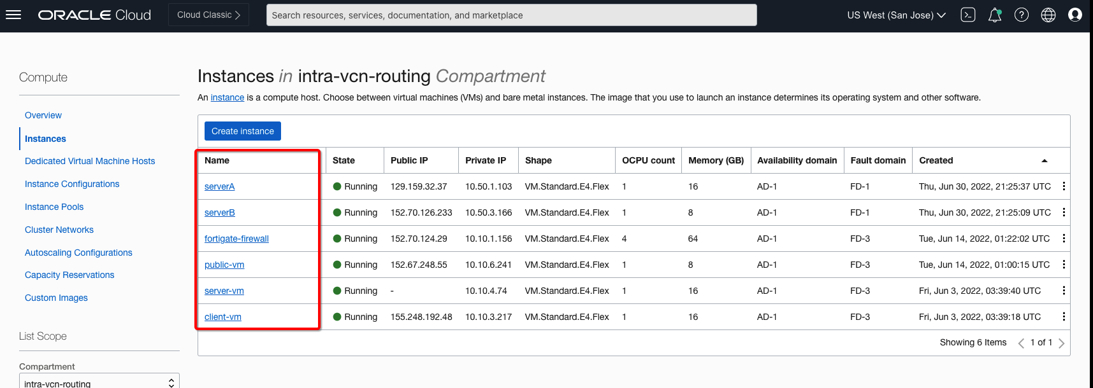
Task: Select private IP 10.10.4.74
Action: pyautogui.click(x=486, y=291)
